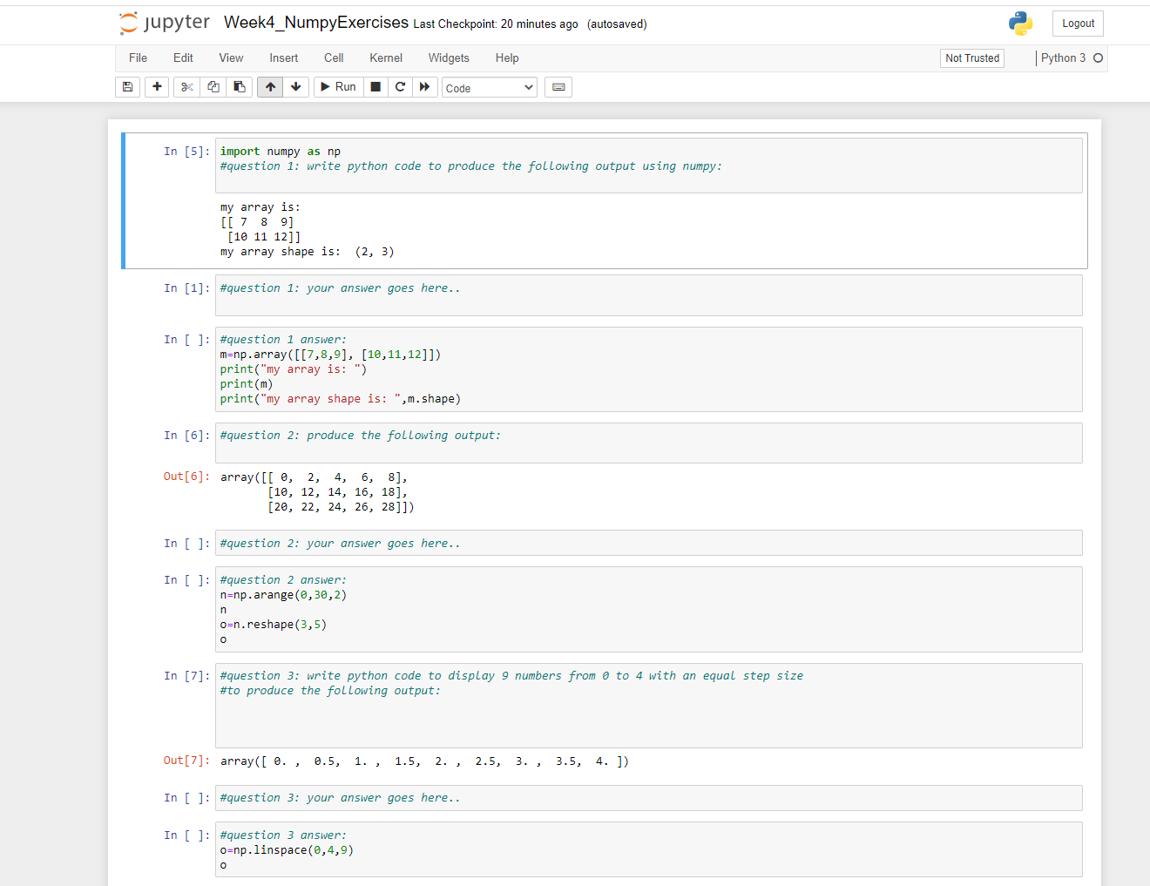Click the Python 3 kernel name
Image resolution: width=1150 pixels, height=886 pixels.
[1063, 58]
